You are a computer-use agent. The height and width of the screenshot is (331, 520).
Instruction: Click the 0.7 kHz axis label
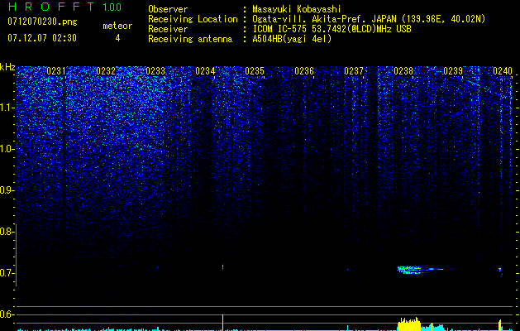(x=6, y=273)
